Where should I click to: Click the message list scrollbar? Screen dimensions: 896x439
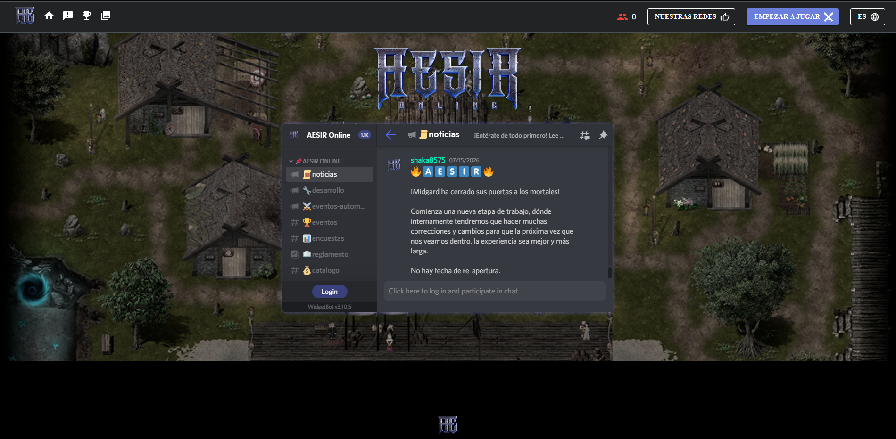point(610,273)
